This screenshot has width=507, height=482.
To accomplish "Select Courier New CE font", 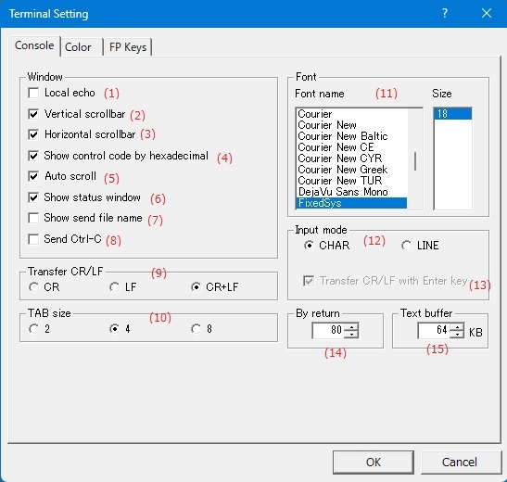I will [x=351, y=147].
